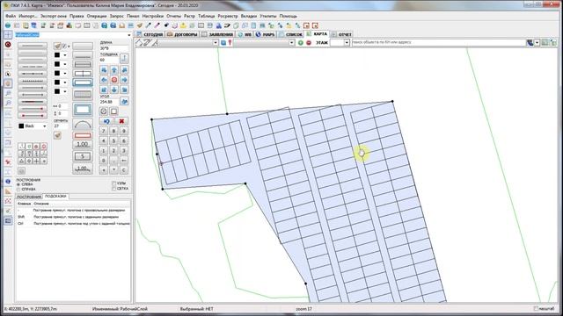Open the Настройки menu

pyautogui.click(x=153, y=16)
